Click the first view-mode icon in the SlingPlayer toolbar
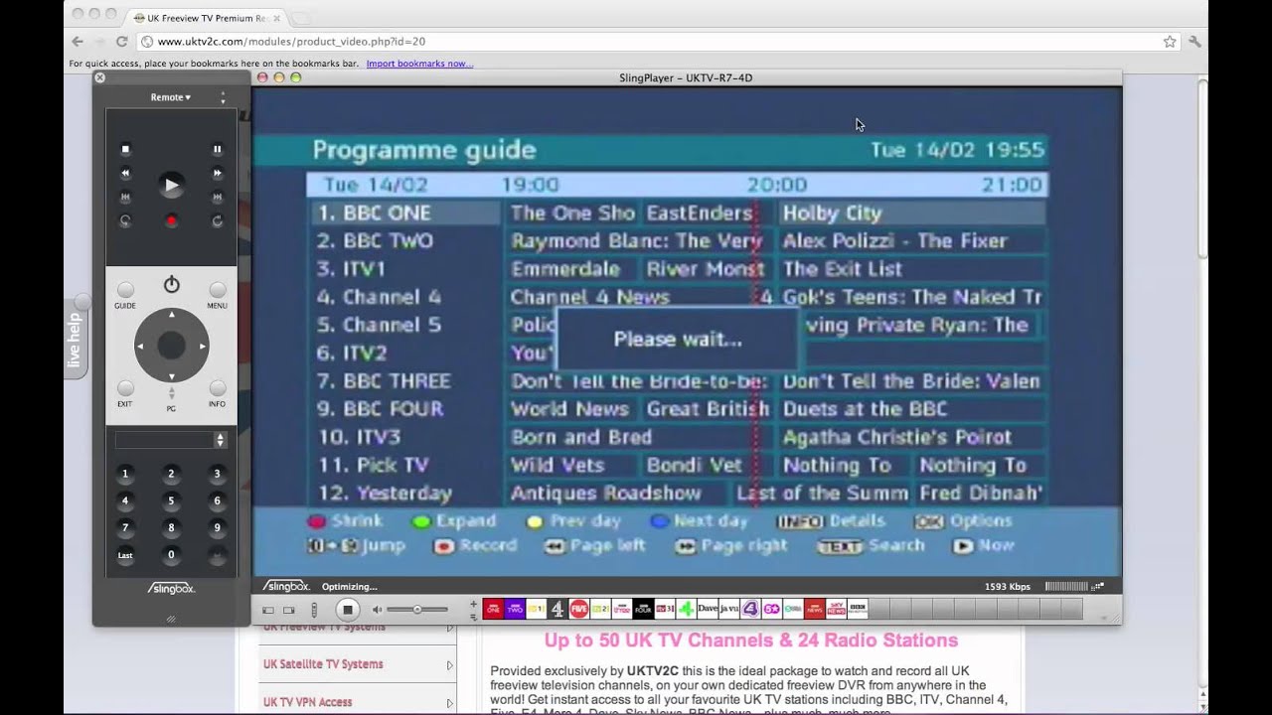The width and height of the screenshot is (1272, 715). tap(268, 610)
